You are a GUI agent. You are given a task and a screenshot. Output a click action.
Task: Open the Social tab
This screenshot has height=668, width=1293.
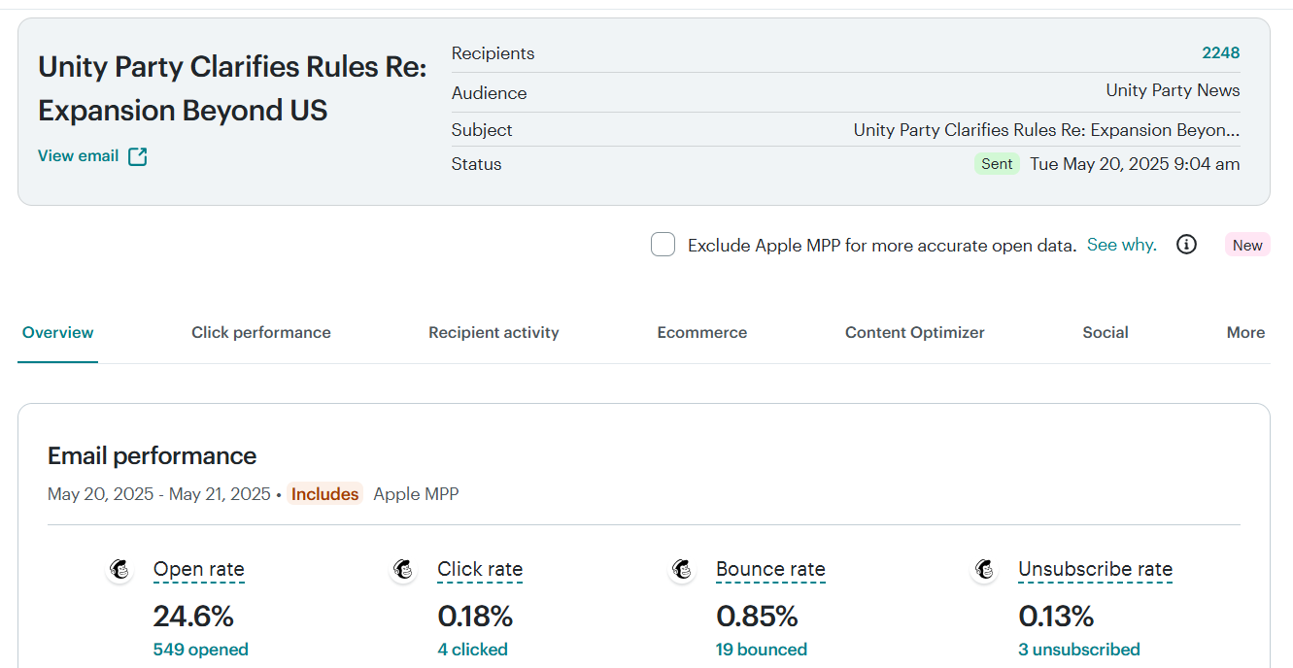coord(1106,333)
